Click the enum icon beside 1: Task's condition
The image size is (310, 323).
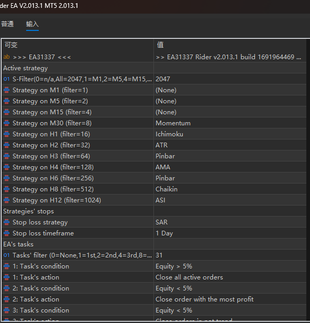7,266
